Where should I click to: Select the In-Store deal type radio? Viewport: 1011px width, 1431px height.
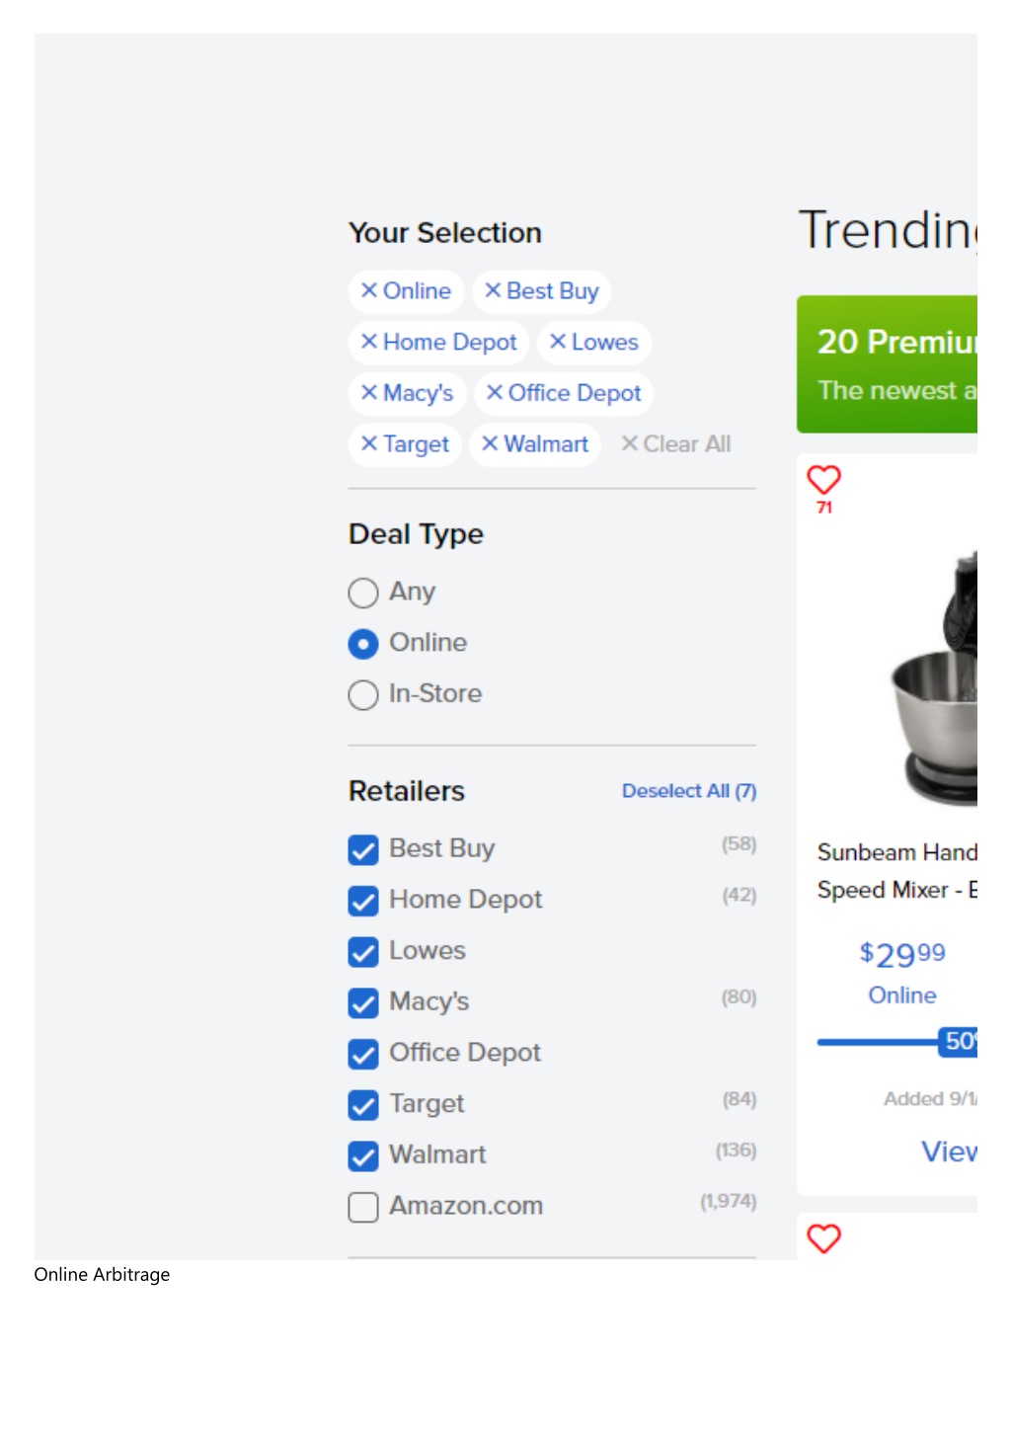click(363, 694)
